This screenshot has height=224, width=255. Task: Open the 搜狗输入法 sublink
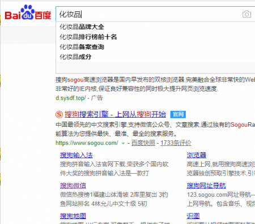point(76,155)
